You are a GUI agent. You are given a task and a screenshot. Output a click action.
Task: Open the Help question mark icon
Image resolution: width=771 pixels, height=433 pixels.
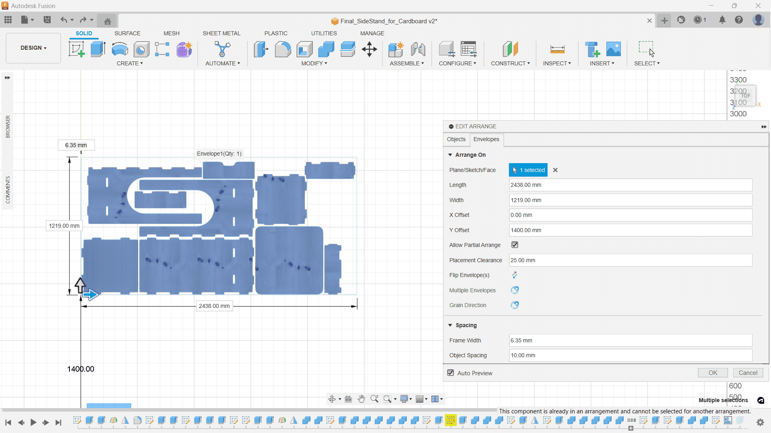tap(739, 20)
